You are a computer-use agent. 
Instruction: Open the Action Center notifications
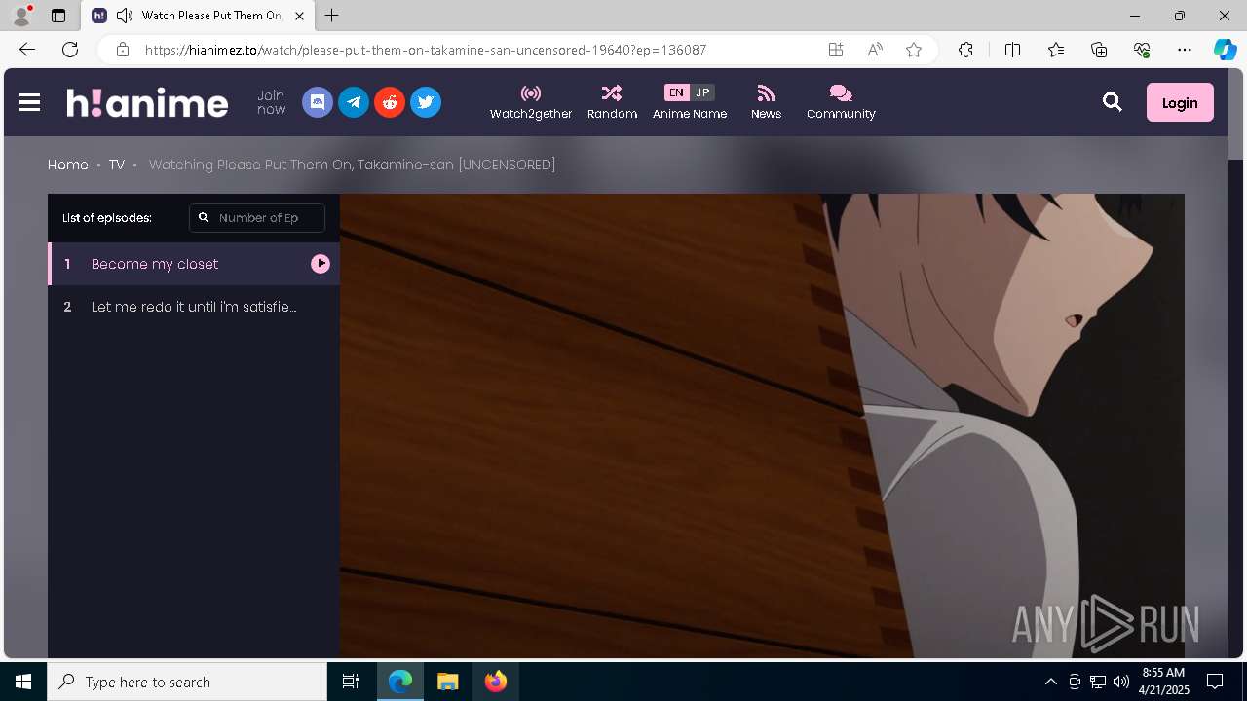[x=1215, y=682]
